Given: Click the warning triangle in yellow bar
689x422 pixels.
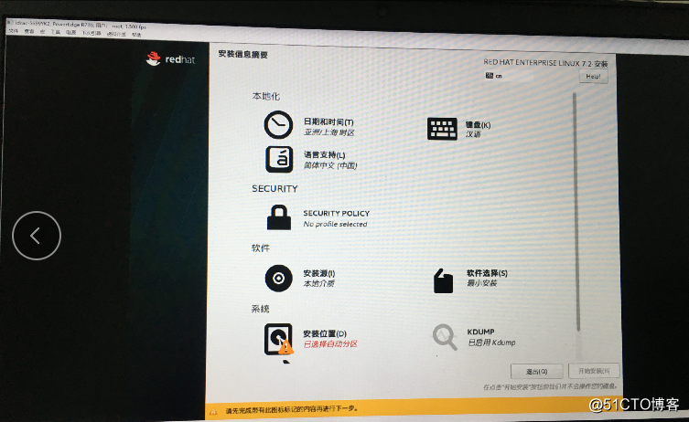Looking at the screenshot, I should (213, 411).
